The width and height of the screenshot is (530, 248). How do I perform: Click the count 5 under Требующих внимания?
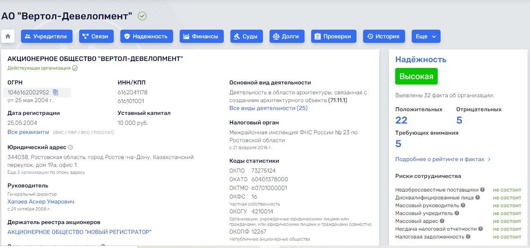(399, 144)
